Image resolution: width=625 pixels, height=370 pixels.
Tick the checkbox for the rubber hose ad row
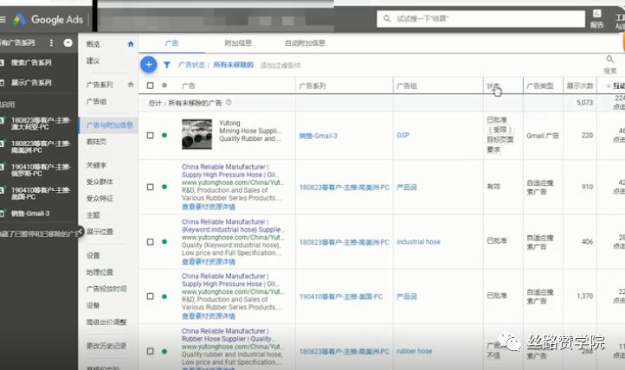click(x=151, y=351)
